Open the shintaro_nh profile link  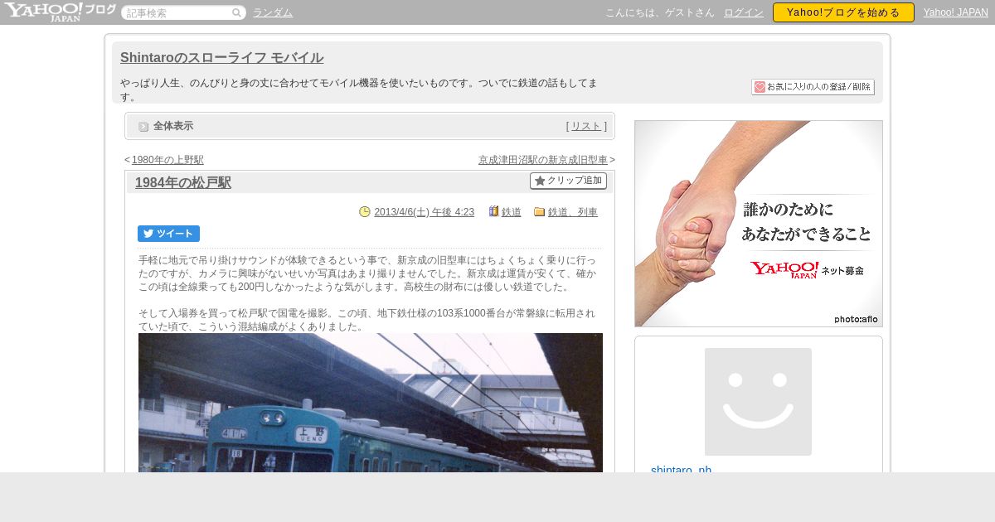tap(681, 470)
